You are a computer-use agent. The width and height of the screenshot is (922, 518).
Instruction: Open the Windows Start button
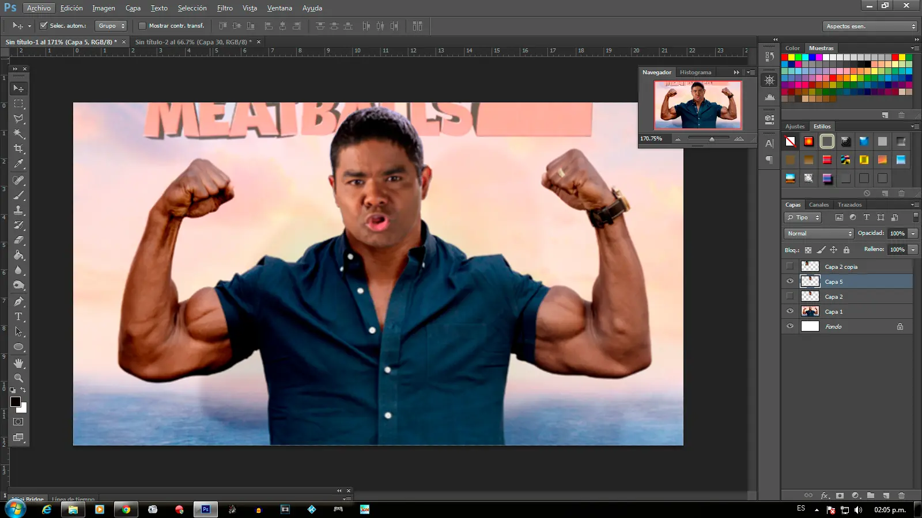[x=15, y=509]
